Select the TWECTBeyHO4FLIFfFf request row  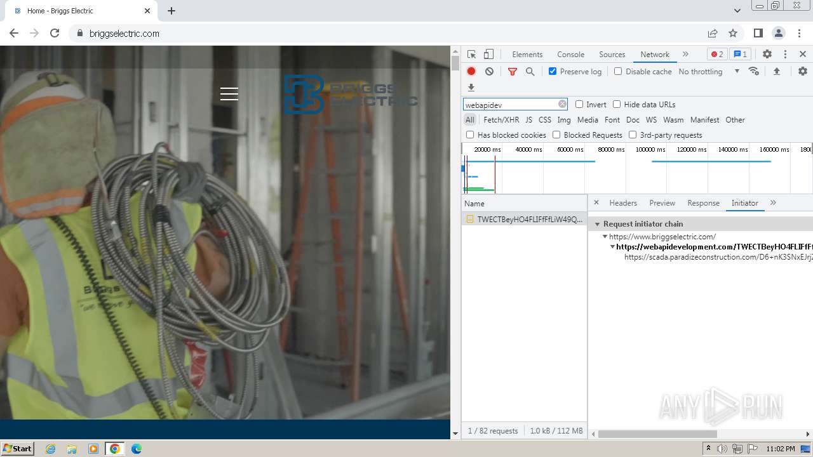coord(524,219)
